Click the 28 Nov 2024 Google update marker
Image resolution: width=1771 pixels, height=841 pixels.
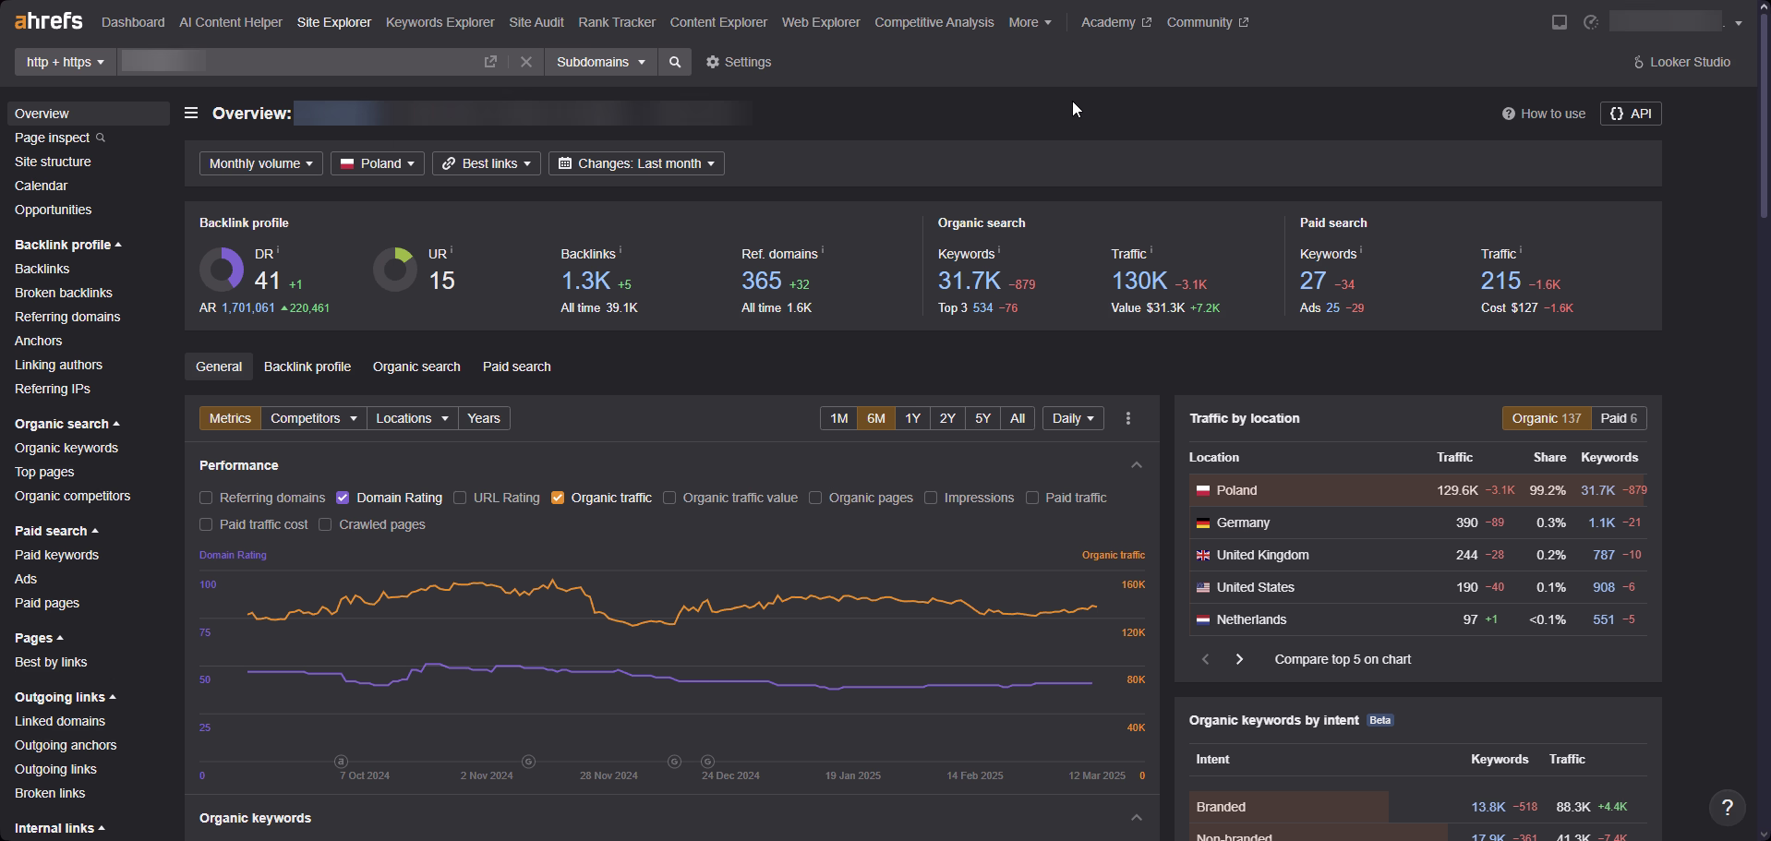[674, 762]
